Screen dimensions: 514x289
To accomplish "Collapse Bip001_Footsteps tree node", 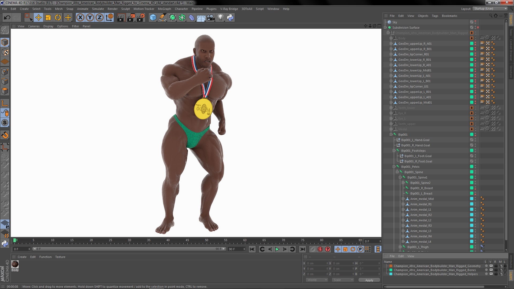I will (394, 151).
